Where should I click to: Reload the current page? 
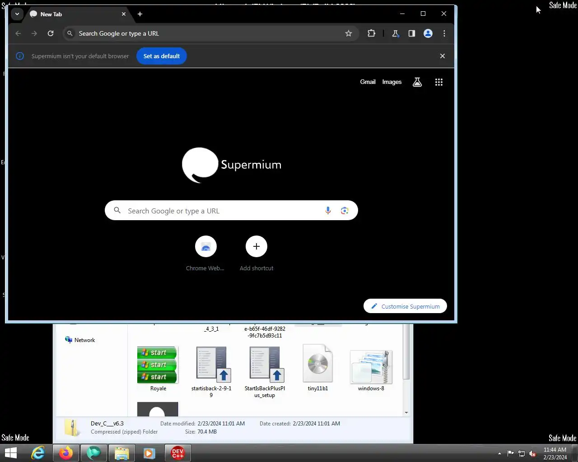click(51, 33)
